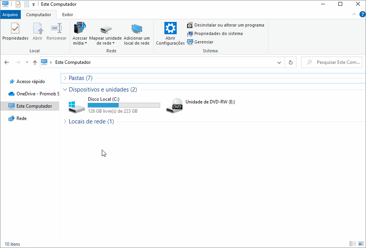This screenshot has width=366, height=248.
Task: Select Acesso rápido in the sidebar
Action: click(x=30, y=82)
